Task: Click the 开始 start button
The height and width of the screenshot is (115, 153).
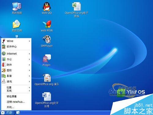Action: (7, 113)
